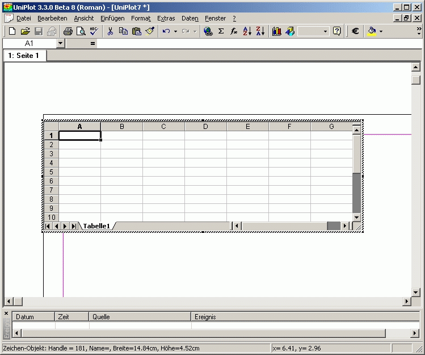Sort ascending with the A-Z icon
The height and width of the screenshot is (355, 425).
[247, 31]
